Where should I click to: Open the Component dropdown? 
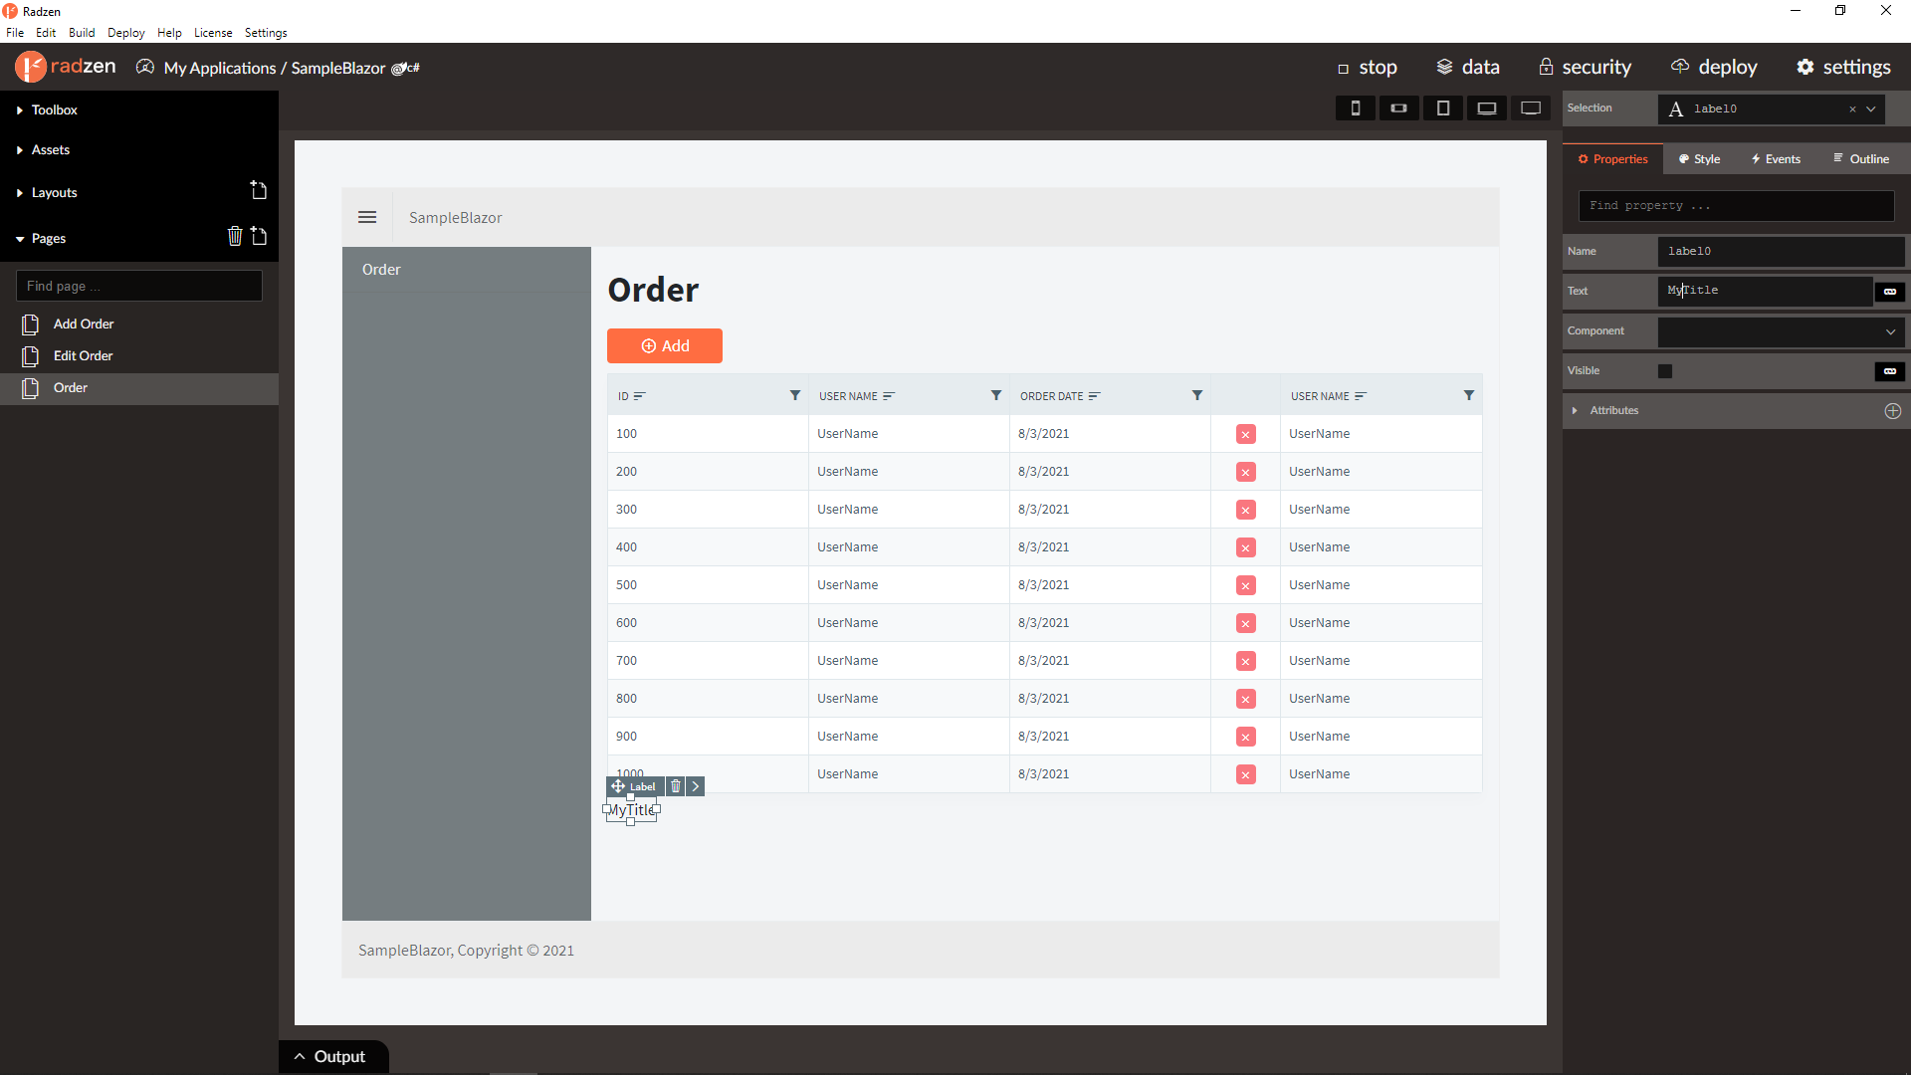pos(1888,331)
